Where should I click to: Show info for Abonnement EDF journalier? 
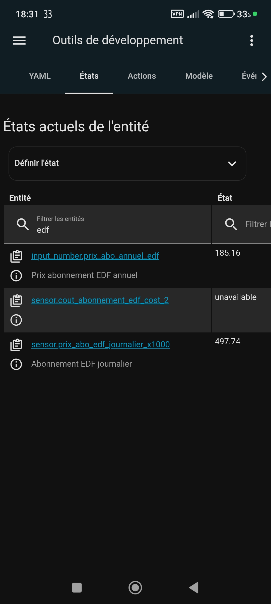pos(16,364)
